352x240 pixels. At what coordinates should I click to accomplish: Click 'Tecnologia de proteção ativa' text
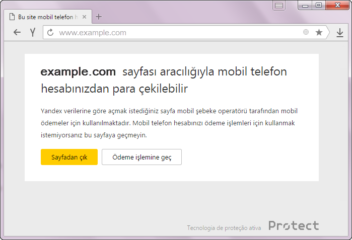(x=224, y=228)
